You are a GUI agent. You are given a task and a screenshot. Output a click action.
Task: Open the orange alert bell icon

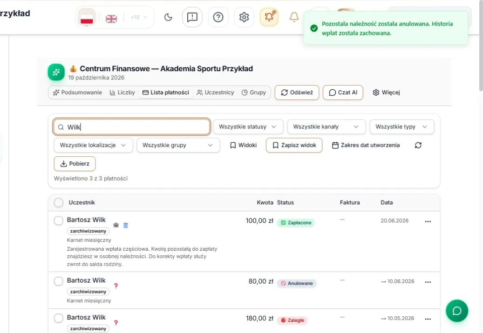269,17
